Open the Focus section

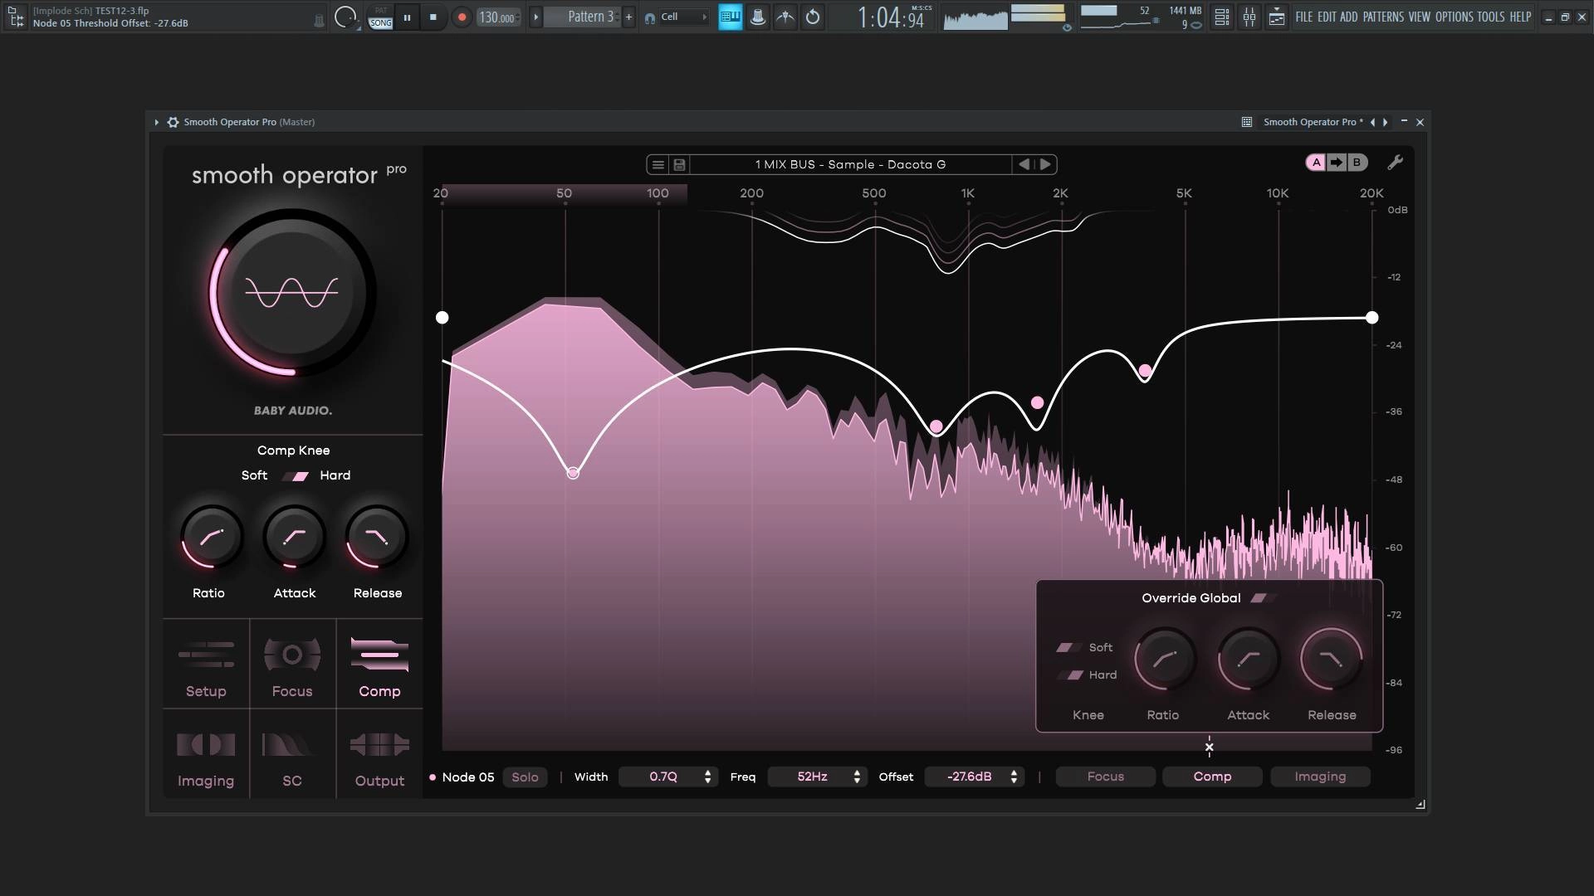(x=292, y=665)
